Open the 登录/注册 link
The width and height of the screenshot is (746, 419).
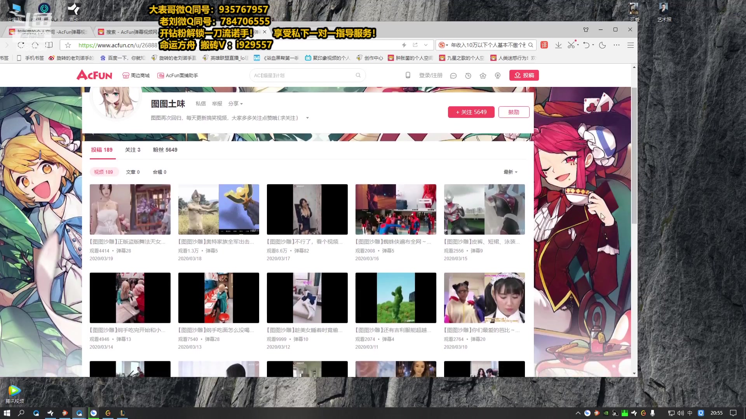(x=431, y=75)
